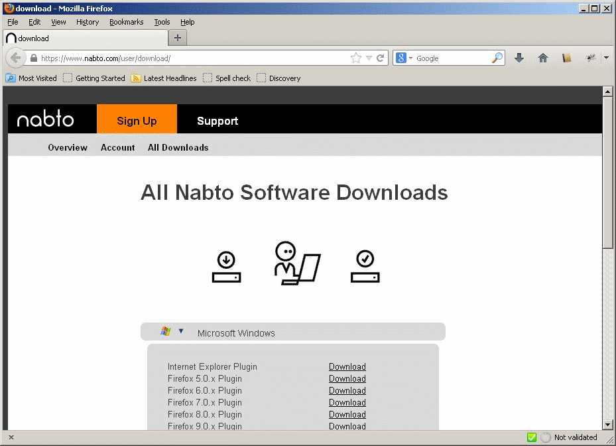Click the grey circle validation status icon

coord(545,437)
